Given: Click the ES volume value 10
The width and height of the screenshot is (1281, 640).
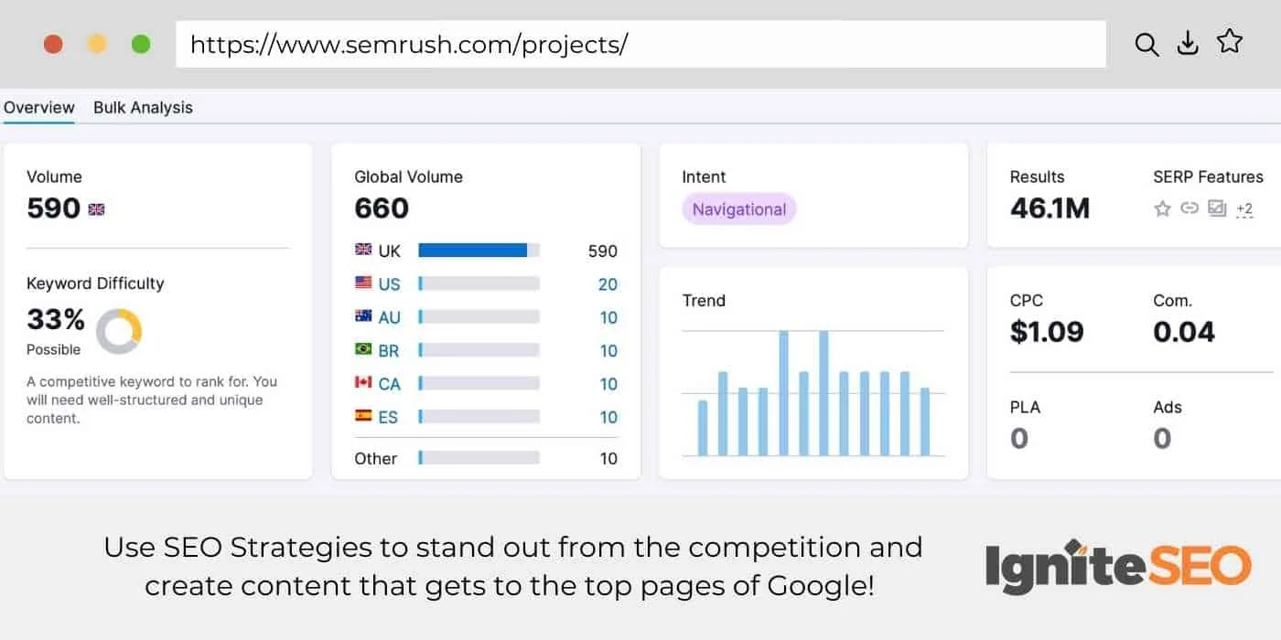Looking at the screenshot, I should [x=608, y=417].
